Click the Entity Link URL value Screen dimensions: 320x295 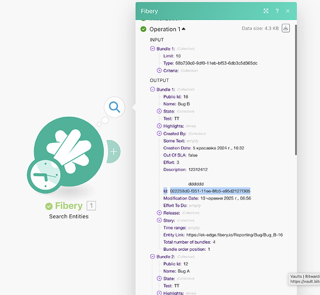(235, 235)
